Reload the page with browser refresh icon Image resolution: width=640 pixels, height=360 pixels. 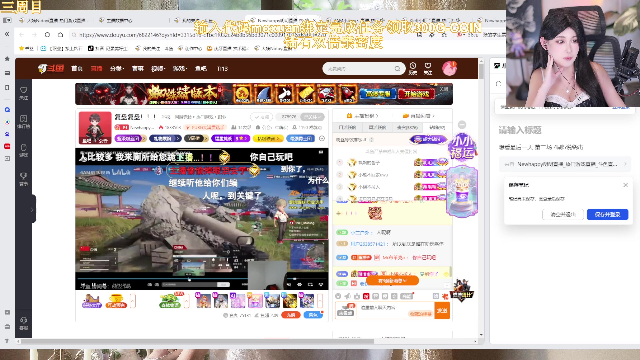coord(47,35)
